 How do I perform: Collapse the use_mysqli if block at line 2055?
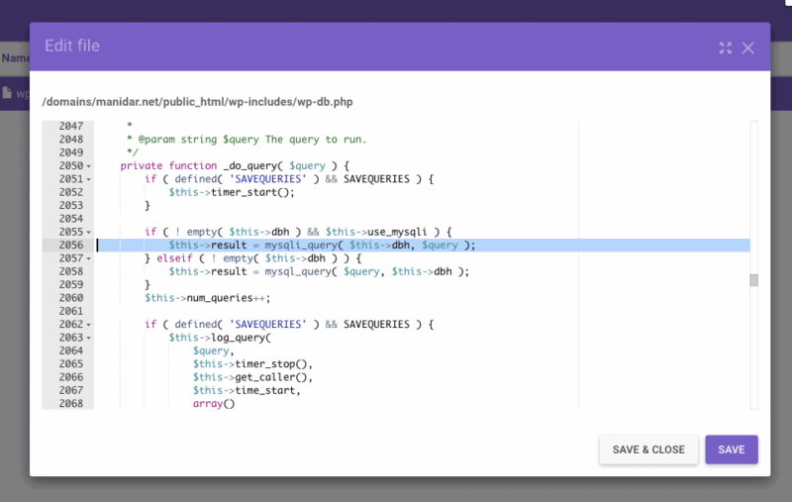89,232
